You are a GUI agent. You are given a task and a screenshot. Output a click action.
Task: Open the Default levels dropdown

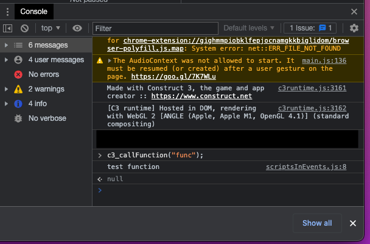coord(249,28)
